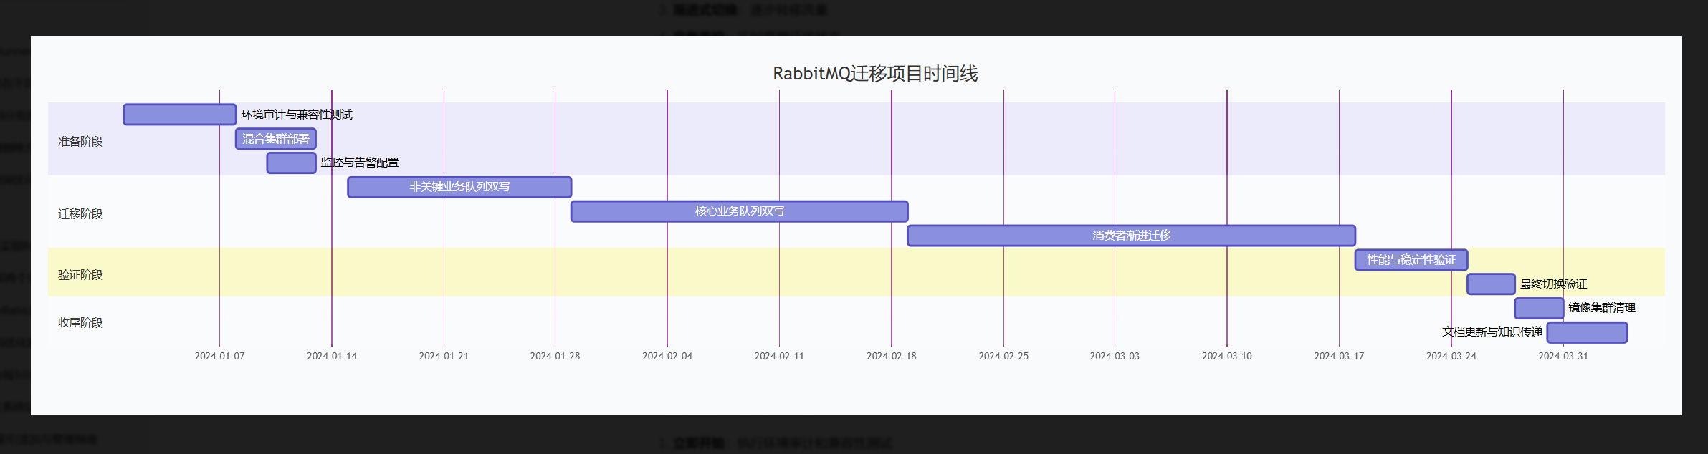Click the 文档更新与知识传递 text label
Image resolution: width=1708 pixels, height=454 pixels.
(x=1492, y=332)
